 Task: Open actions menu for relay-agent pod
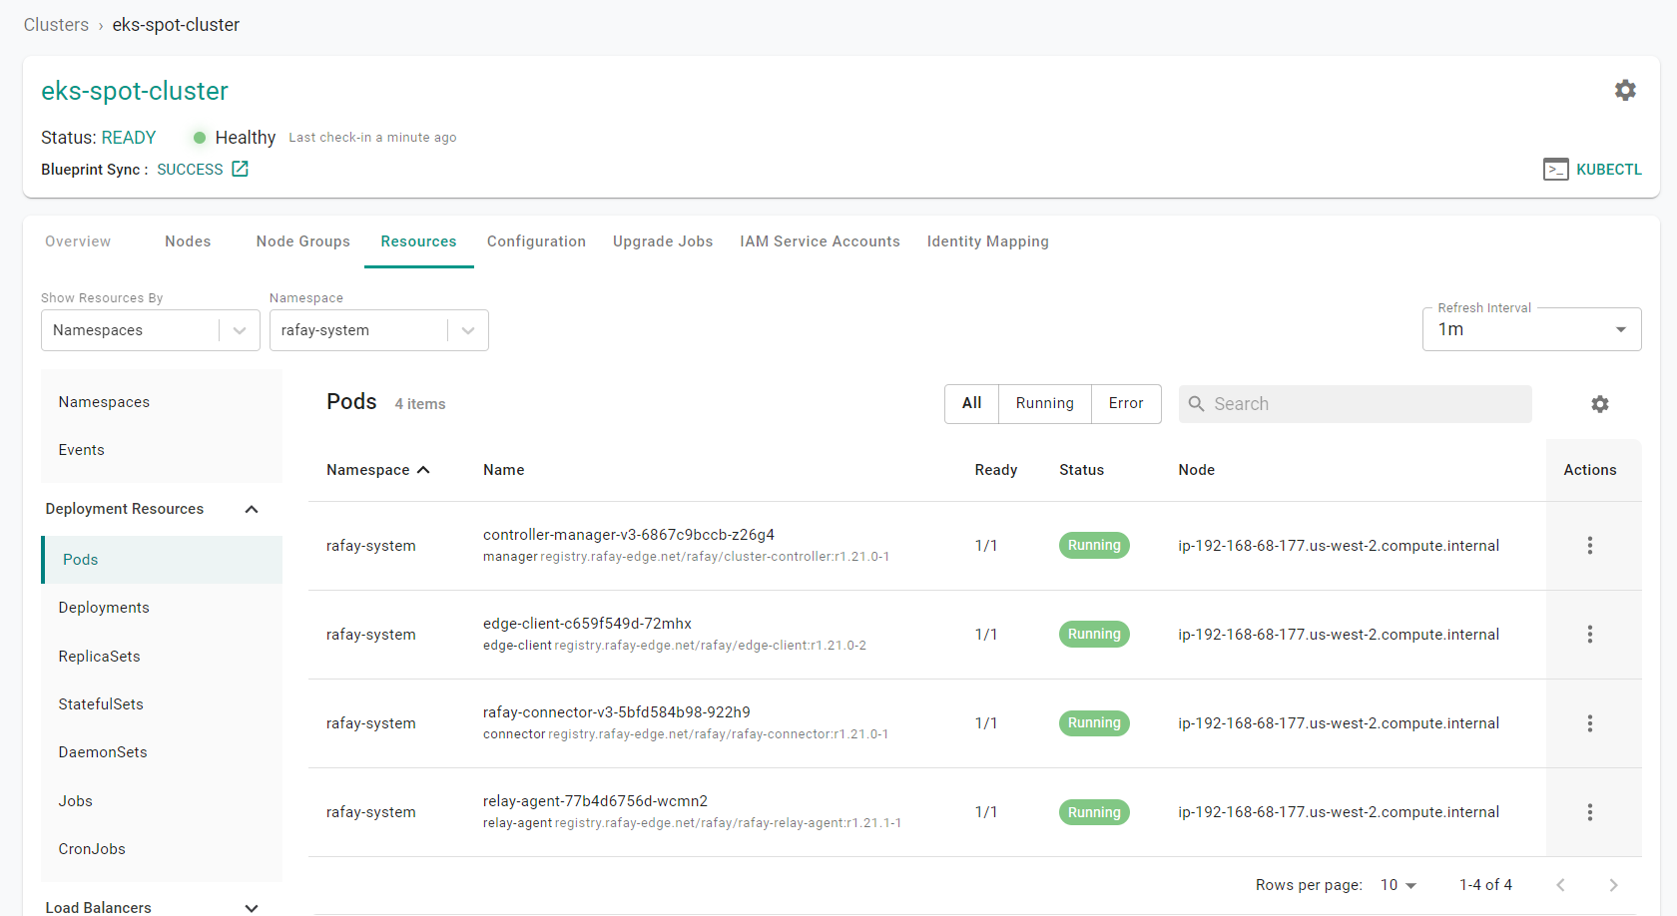coord(1590,812)
